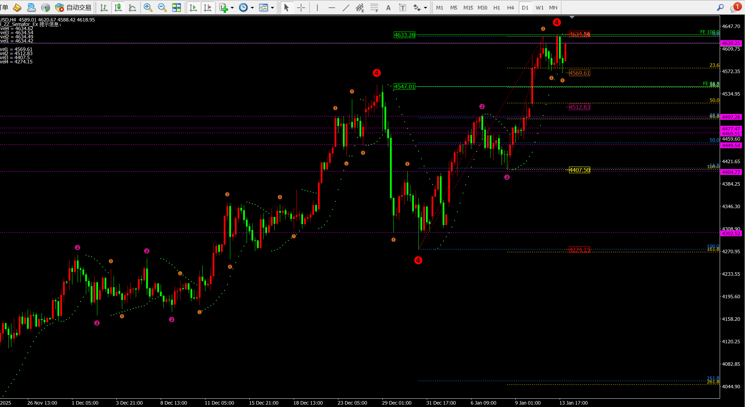The height and width of the screenshot is (407, 745).
Task: Open the search magnifier at top right
Action: tap(720, 8)
